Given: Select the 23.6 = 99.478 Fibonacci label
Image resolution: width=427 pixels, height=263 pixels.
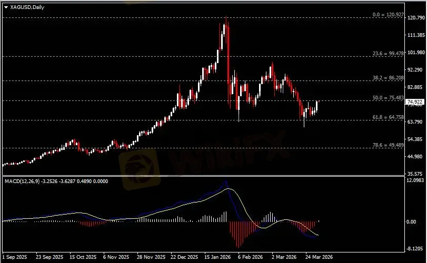Looking at the screenshot, I should pyautogui.click(x=388, y=54).
